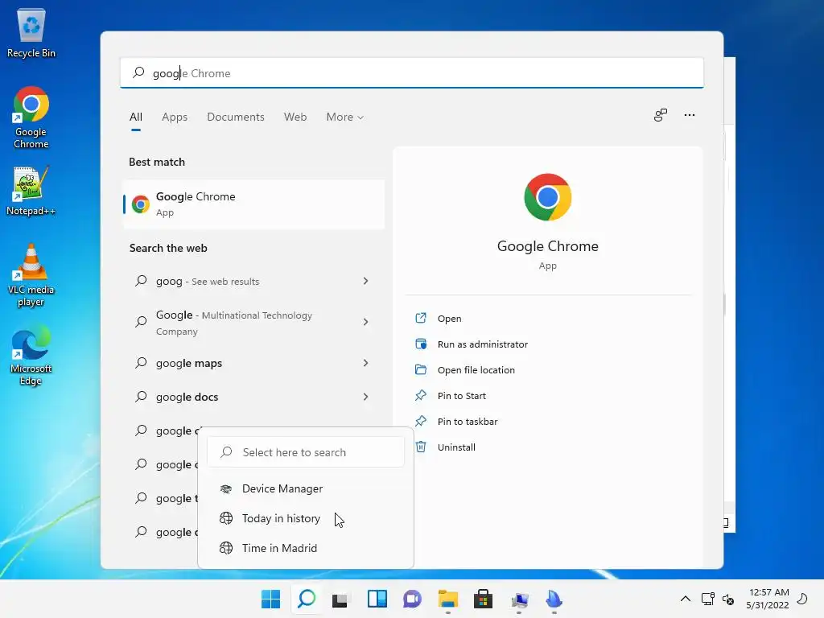Open Notepad++ desktop shortcut
The height and width of the screenshot is (618, 824).
31,191
